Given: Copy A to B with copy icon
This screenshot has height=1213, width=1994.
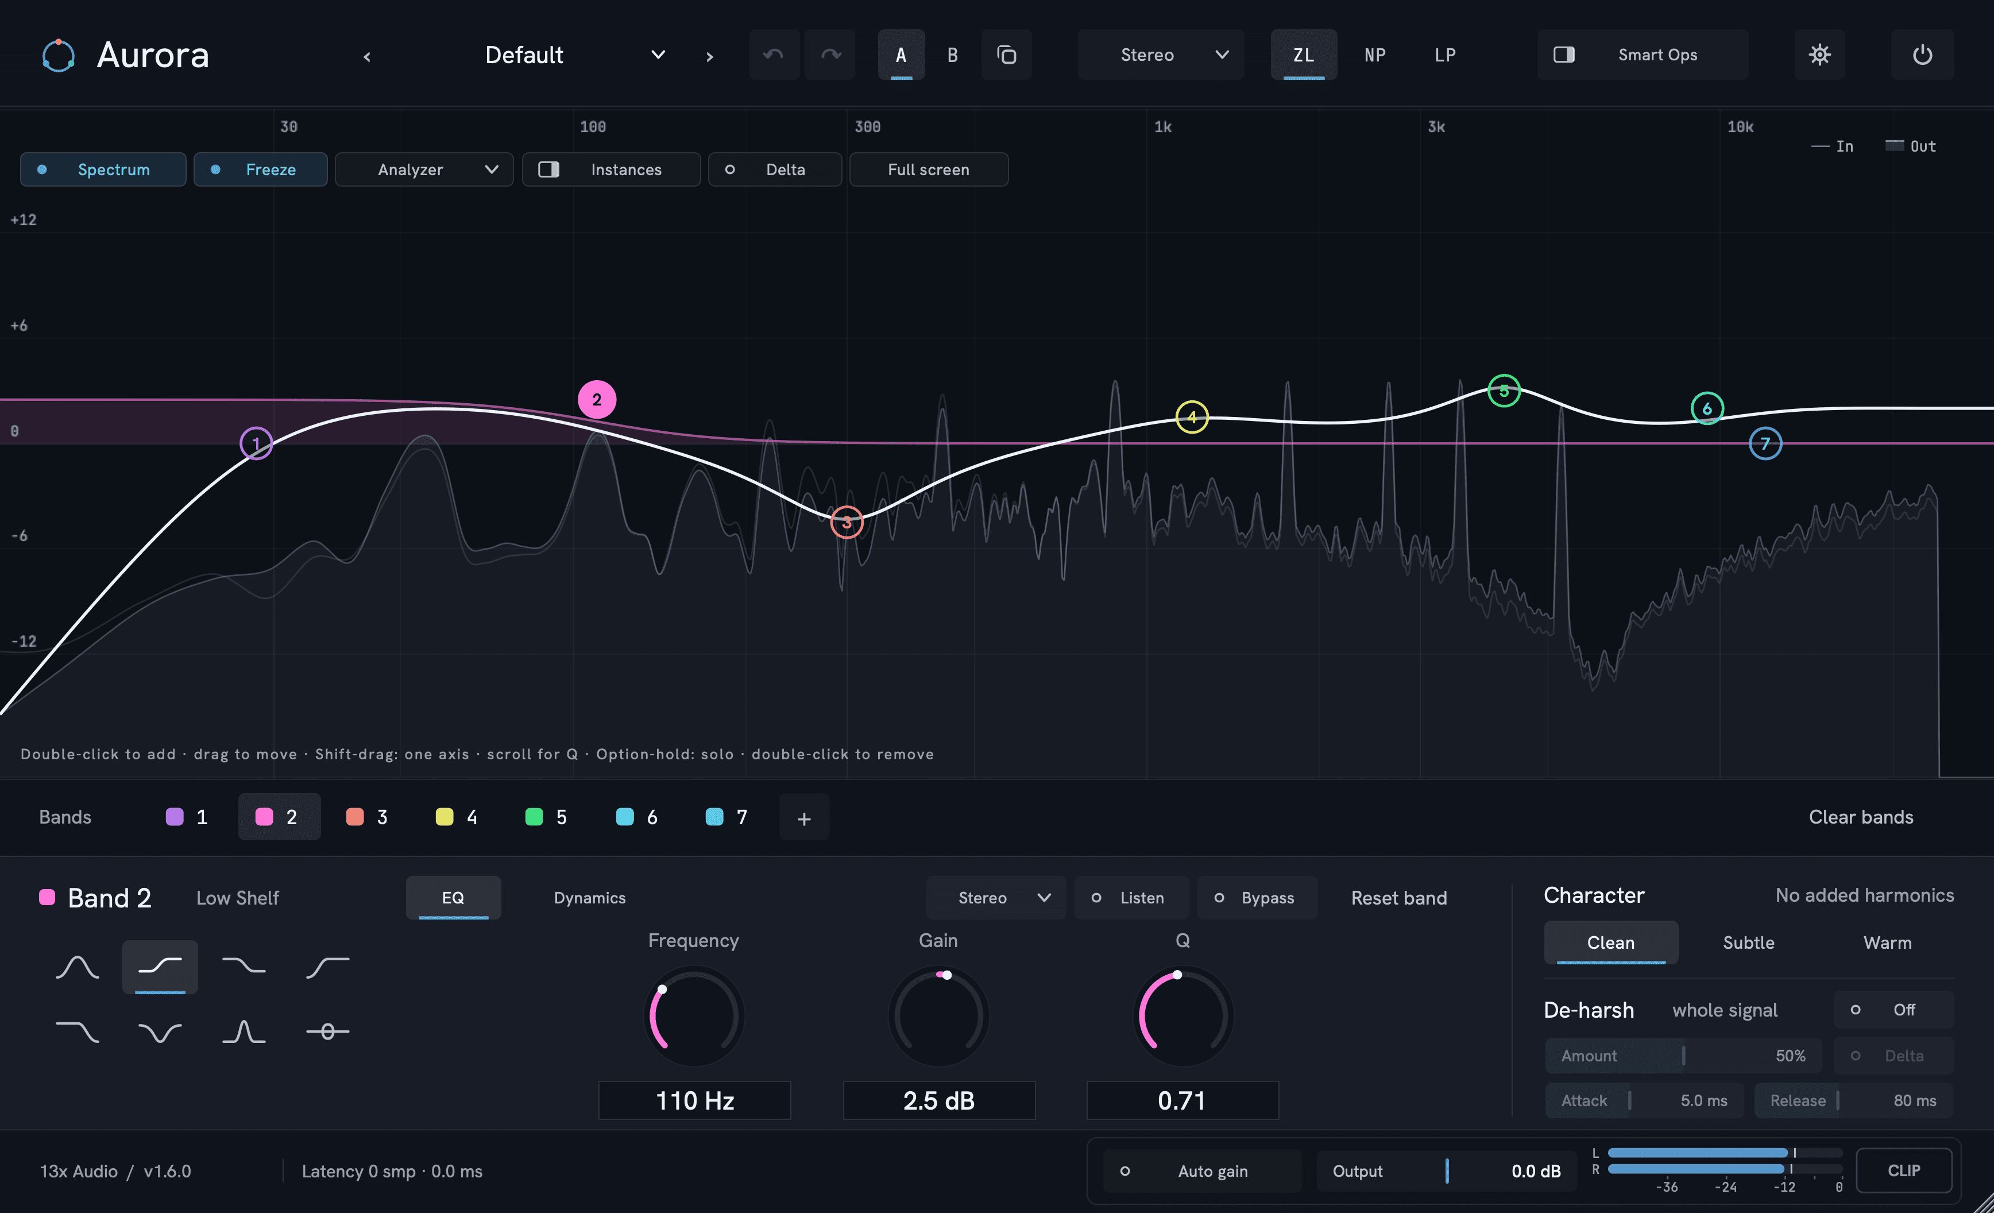Looking at the screenshot, I should tap(1006, 55).
